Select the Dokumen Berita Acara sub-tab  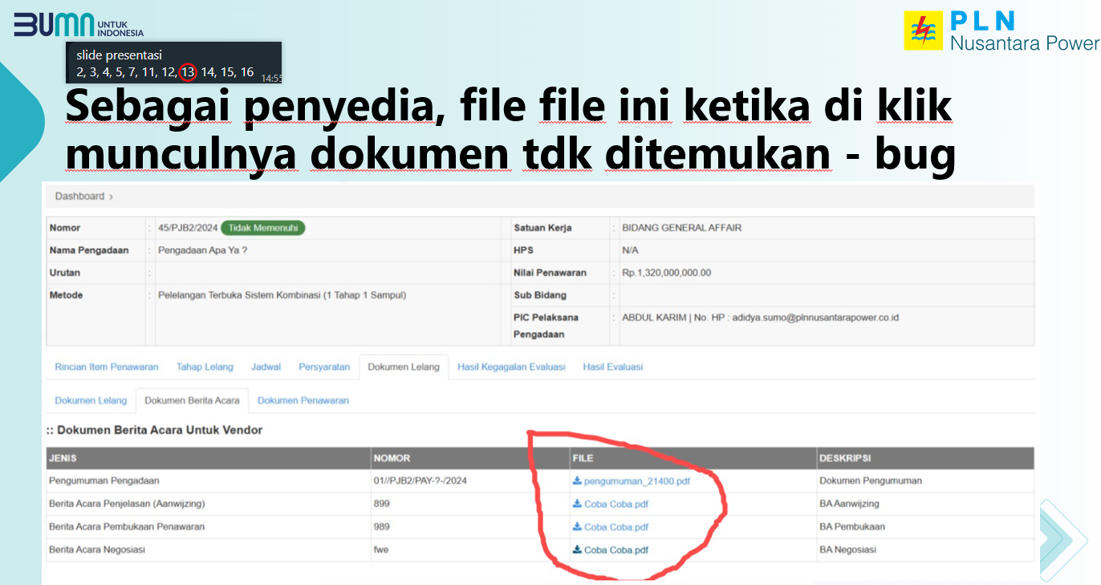click(192, 400)
